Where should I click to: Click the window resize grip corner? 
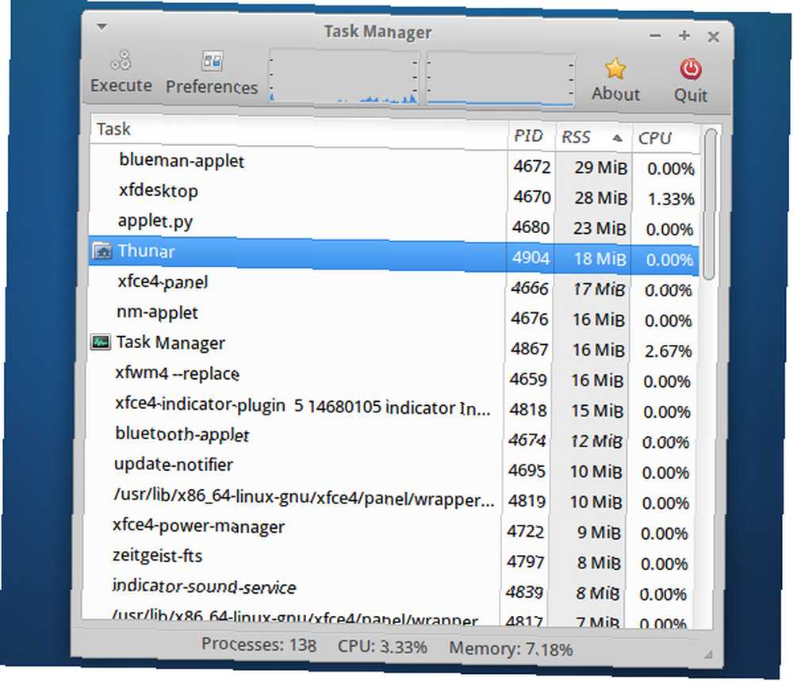(x=709, y=655)
